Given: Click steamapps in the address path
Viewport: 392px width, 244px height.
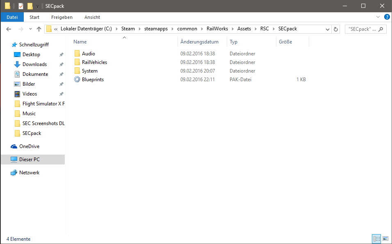Looking at the screenshot, I should coord(156,29).
